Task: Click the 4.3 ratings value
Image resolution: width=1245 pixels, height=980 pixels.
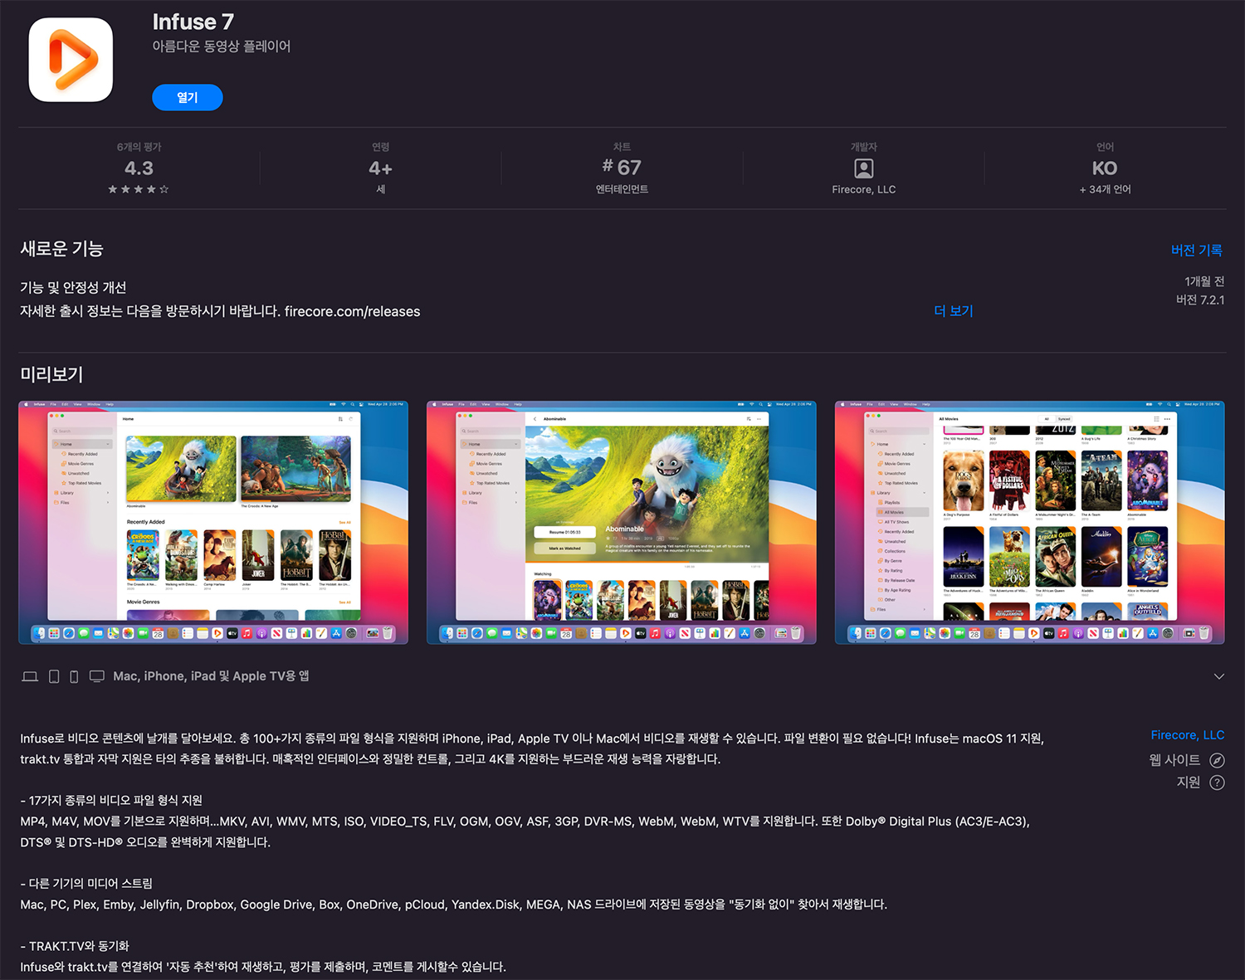Action: [x=139, y=168]
